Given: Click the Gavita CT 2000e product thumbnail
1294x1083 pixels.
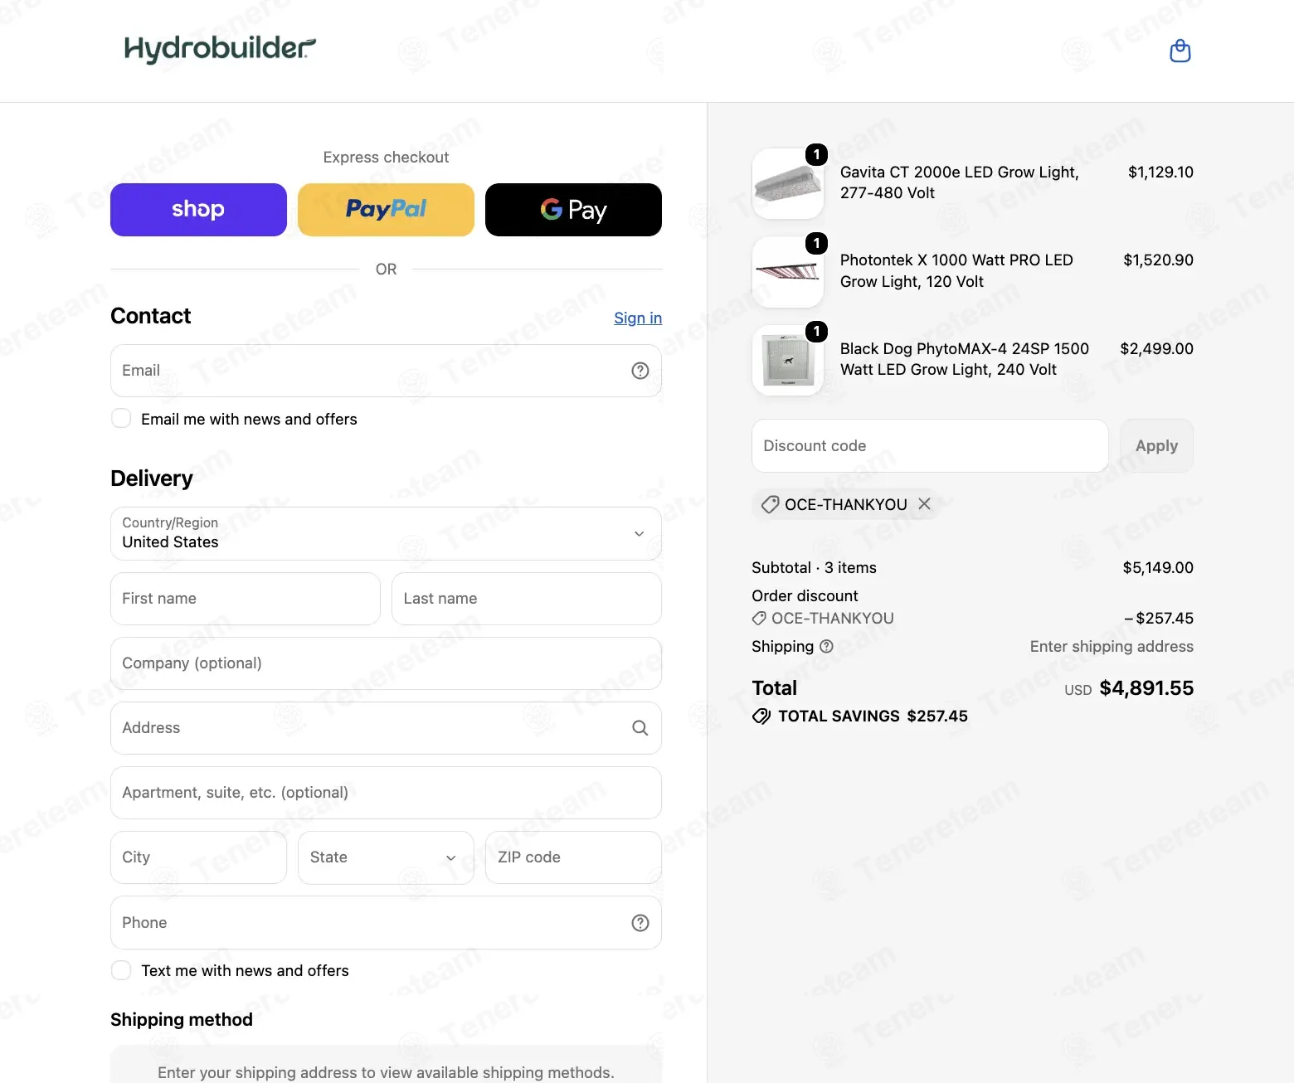Looking at the screenshot, I should (x=788, y=183).
